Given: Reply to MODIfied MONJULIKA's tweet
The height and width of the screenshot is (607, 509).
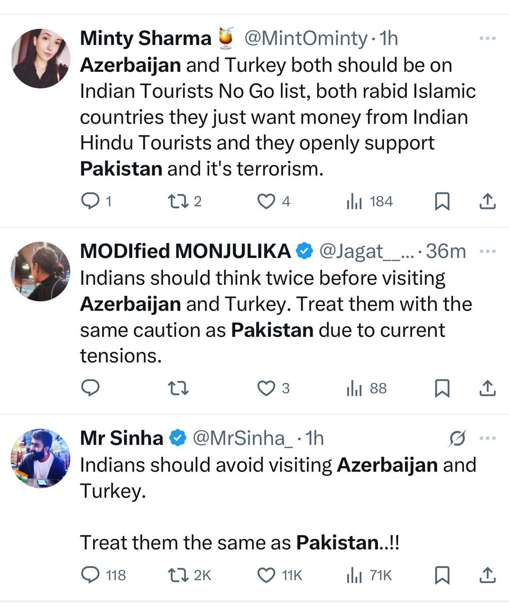Looking at the screenshot, I should click(91, 388).
